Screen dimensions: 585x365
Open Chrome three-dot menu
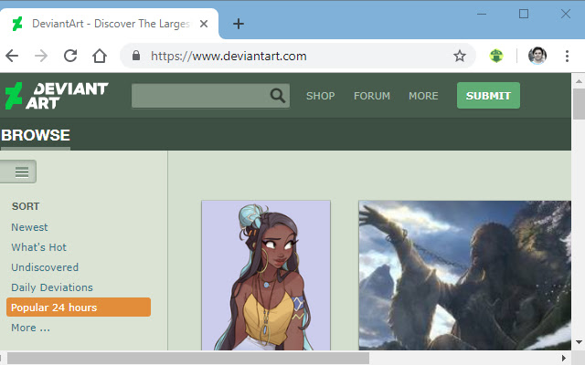click(x=567, y=56)
